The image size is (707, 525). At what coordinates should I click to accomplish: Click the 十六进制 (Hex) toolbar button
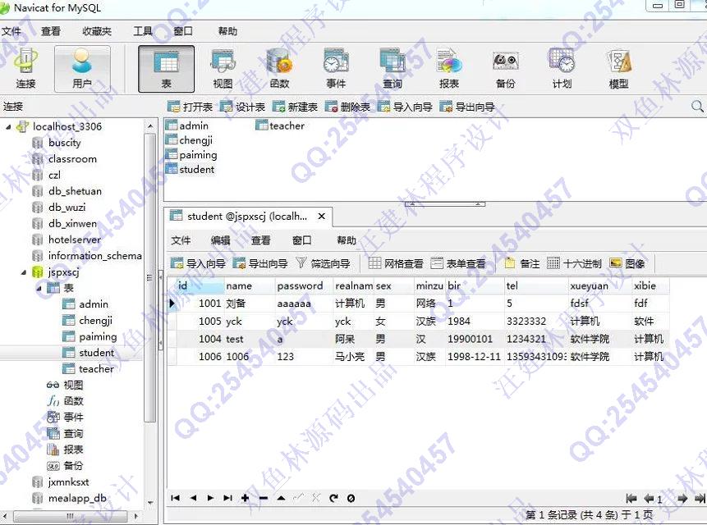click(x=574, y=263)
